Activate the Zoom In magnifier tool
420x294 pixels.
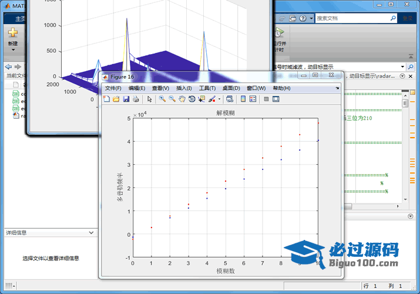tap(162, 99)
